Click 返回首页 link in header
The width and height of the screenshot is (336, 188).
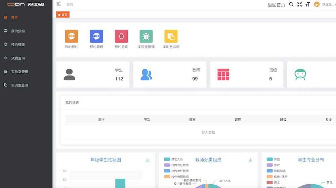277,5
